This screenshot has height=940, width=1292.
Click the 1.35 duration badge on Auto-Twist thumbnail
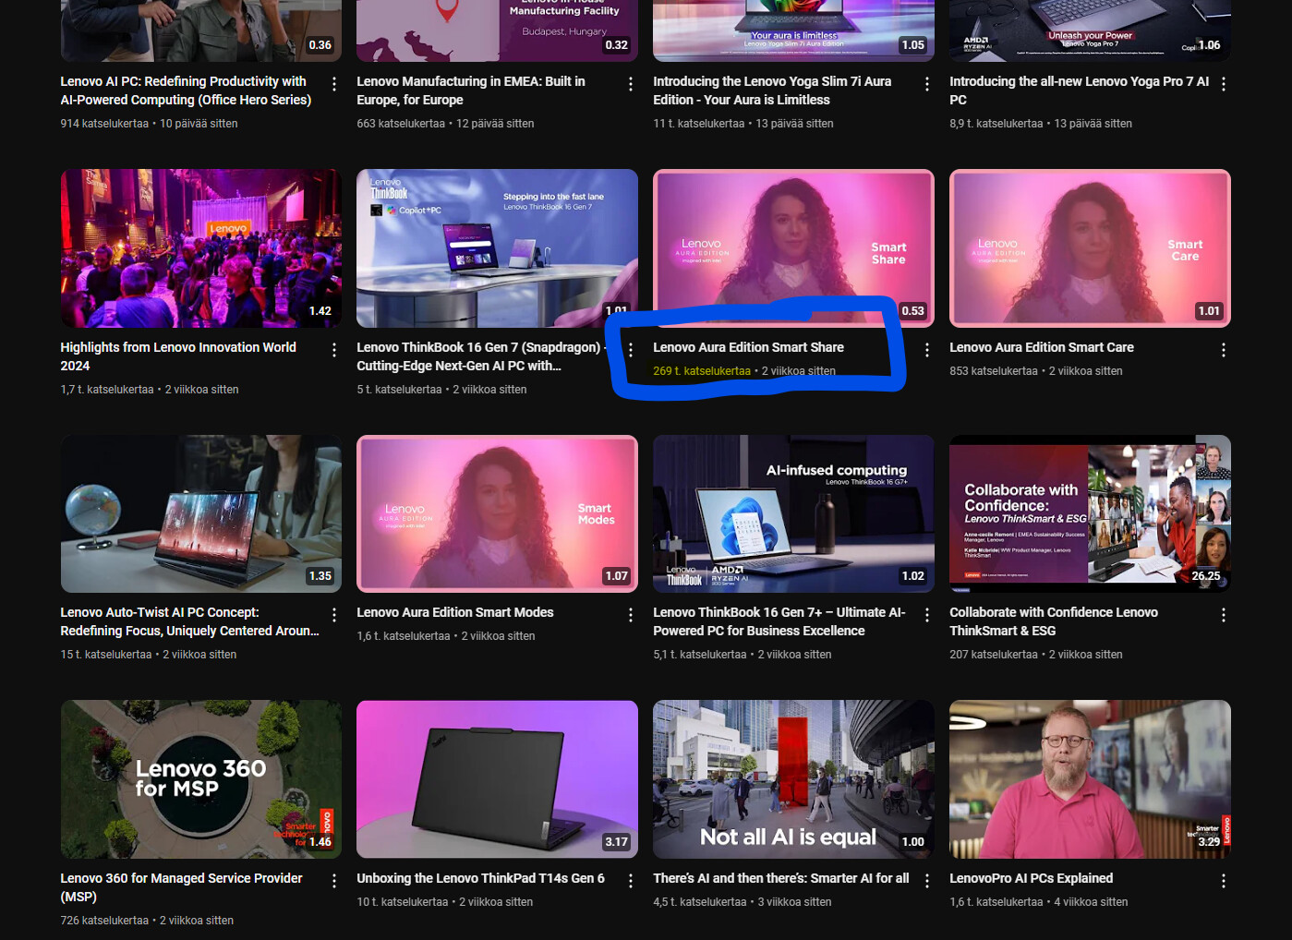tap(320, 576)
